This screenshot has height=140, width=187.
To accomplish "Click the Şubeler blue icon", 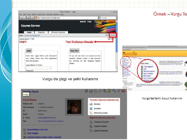I will (91, 109).
